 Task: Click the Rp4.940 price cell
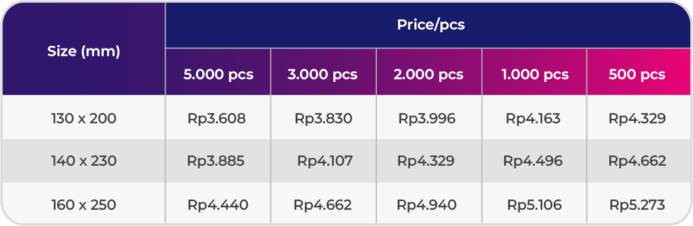point(429,203)
